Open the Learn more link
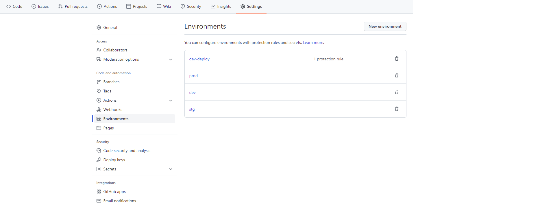Viewport: 555px width, 210px height. [313, 42]
